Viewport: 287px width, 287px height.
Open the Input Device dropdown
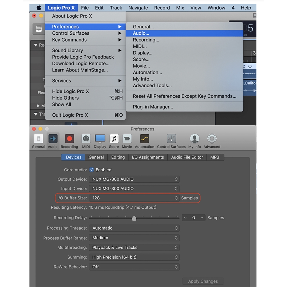coord(134,189)
